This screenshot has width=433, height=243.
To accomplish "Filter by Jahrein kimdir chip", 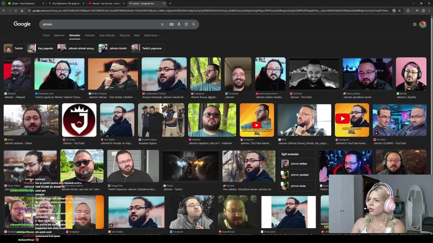I will click(x=114, y=48).
